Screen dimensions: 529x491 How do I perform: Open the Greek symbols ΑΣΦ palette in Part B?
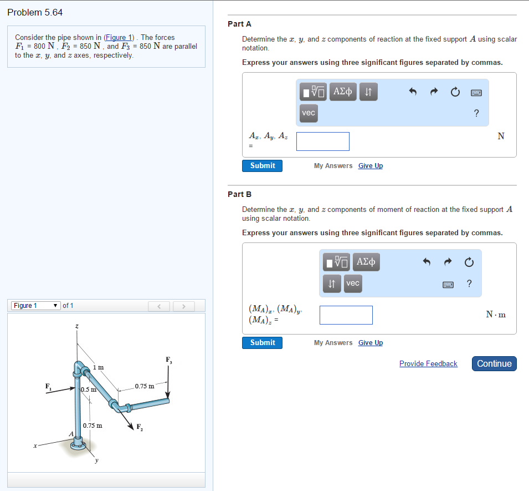(366, 262)
